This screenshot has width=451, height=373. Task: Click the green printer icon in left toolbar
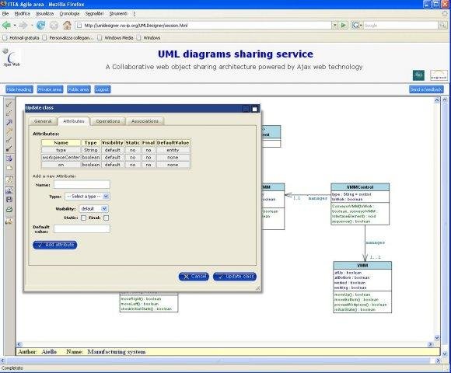pyautogui.click(x=9, y=209)
